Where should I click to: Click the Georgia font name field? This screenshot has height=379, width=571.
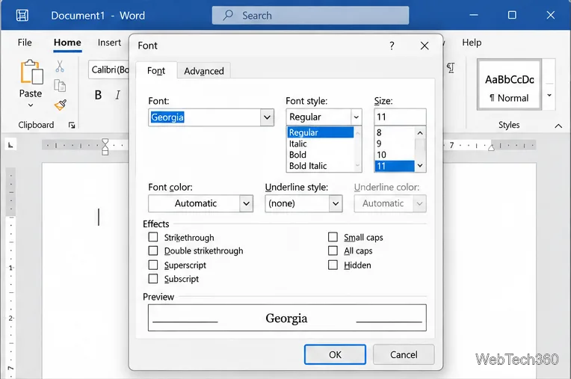click(x=204, y=117)
